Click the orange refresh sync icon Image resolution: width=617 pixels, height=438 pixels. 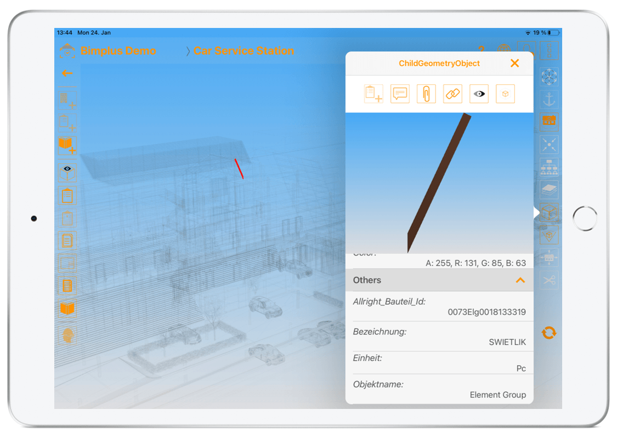[x=549, y=333]
